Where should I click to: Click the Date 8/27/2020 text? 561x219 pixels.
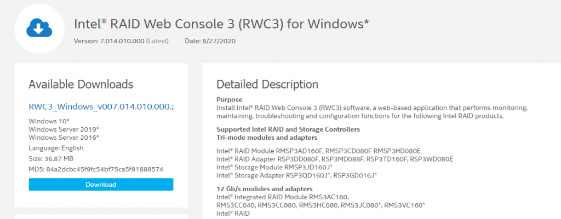point(210,41)
